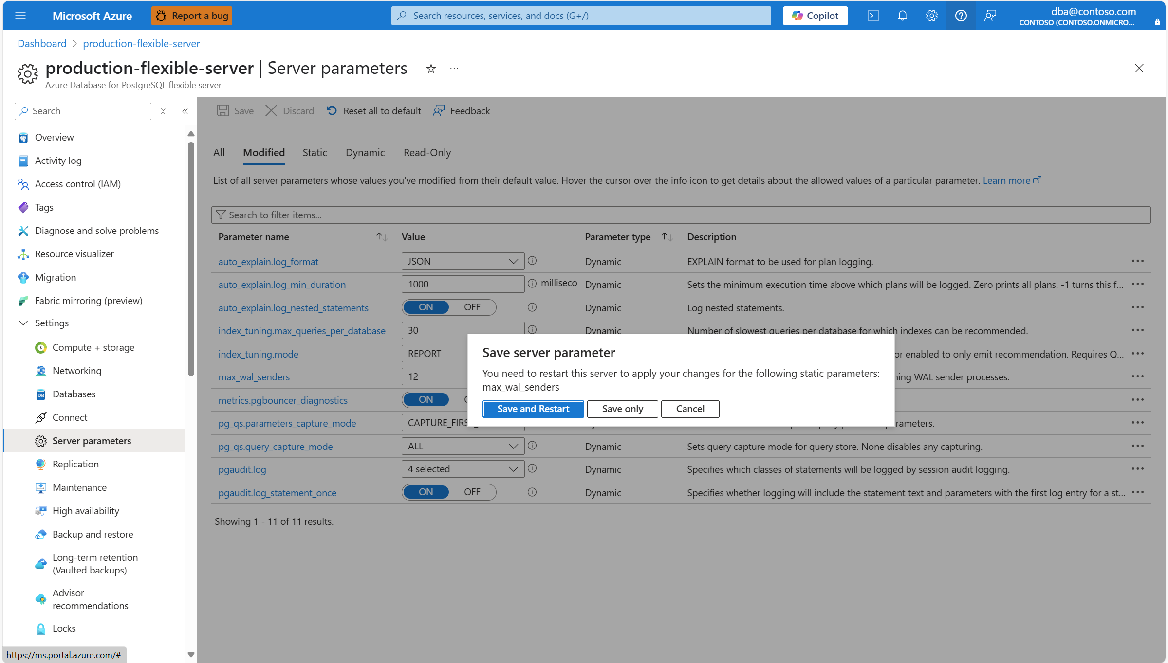Click info icon beside auto_explain.log_format
Viewport: 1168px width, 663px height.
point(532,261)
